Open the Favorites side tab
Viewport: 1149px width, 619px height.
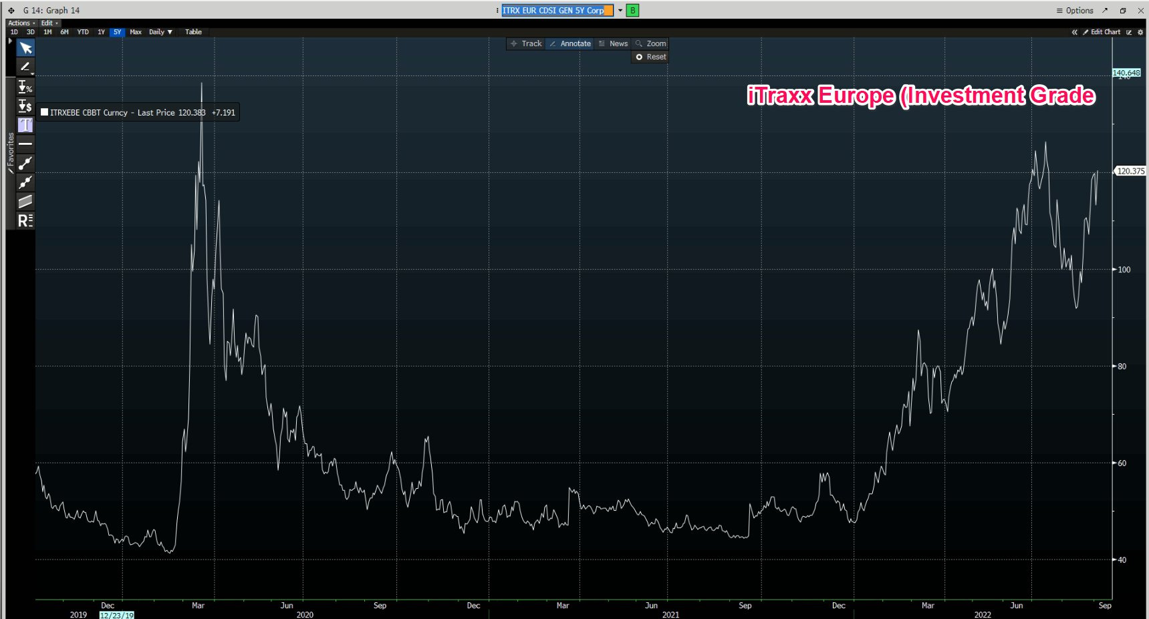[10, 153]
